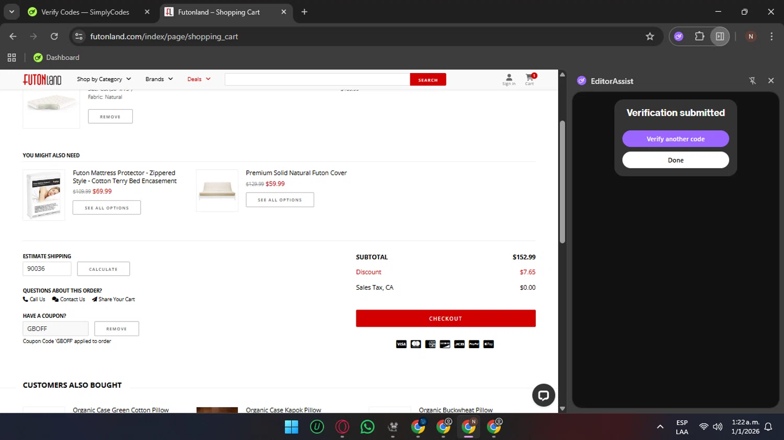Open the Extensions puzzle icon
Viewport: 784px width, 440px height.
[699, 37]
